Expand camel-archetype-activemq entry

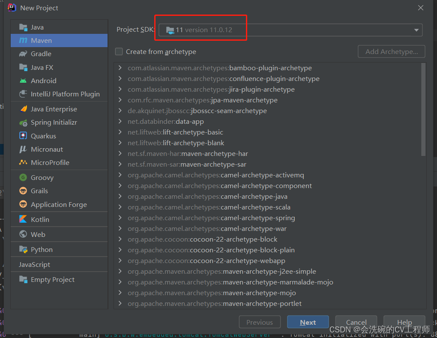click(x=120, y=175)
